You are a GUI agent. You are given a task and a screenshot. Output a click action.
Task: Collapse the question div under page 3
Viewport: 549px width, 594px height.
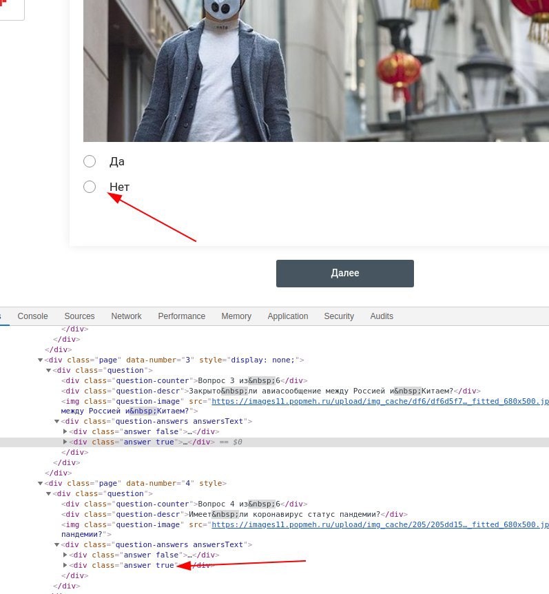[x=48, y=370]
